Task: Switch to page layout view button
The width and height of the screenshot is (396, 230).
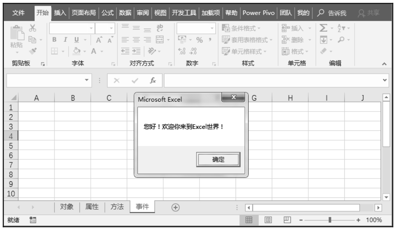Action: (268, 220)
